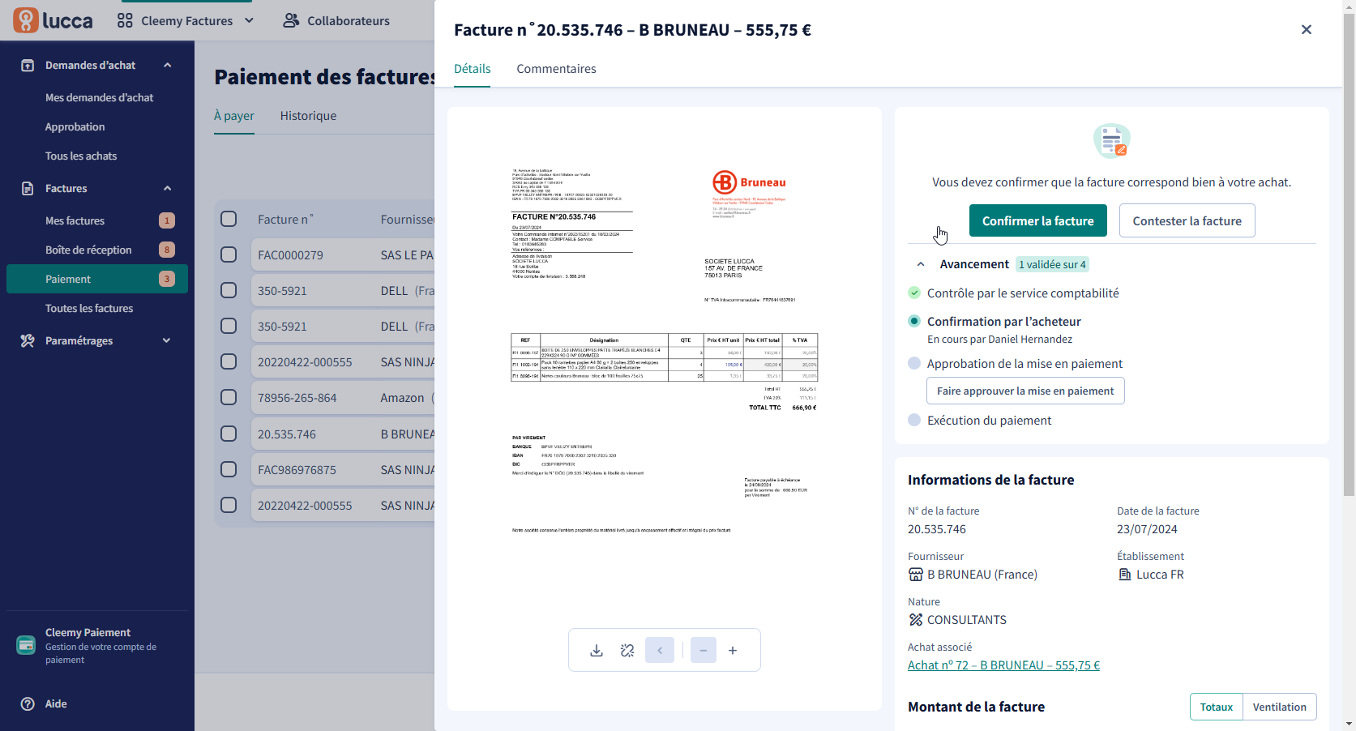Zoom out the invoice preview
This screenshot has height=731, width=1356.
704,650
